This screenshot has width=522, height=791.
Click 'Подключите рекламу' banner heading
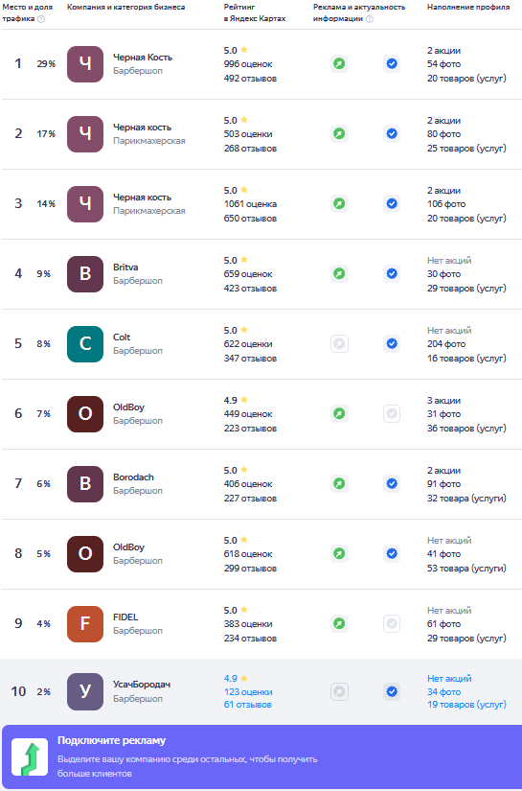(111, 741)
